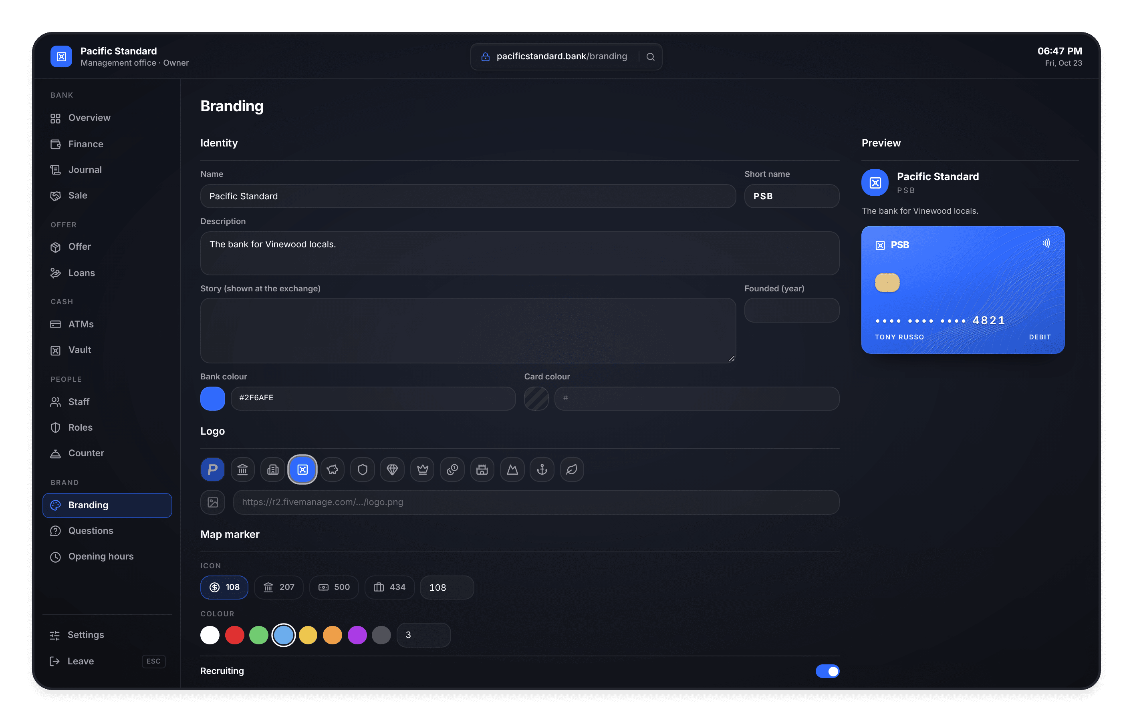Viewport: 1133px width, 722px height.
Task: Choose the castle logo icon
Action: coord(482,469)
